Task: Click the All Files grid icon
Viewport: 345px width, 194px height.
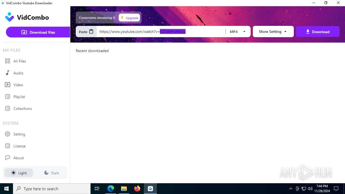Action: [x=8, y=61]
